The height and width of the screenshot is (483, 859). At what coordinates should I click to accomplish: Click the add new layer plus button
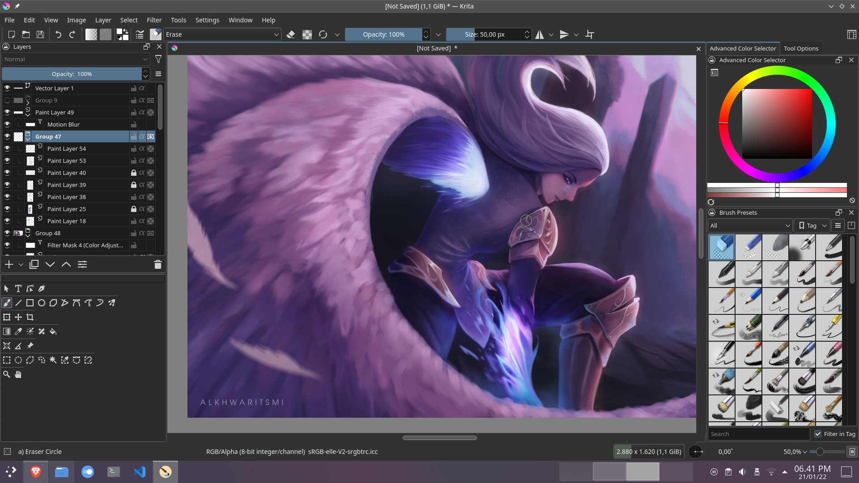click(x=9, y=264)
